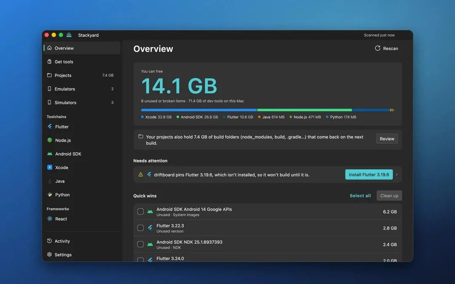This screenshot has height=284, width=455.
Task: Select the Xcode toolchain
Action: [x=82, y=167]
